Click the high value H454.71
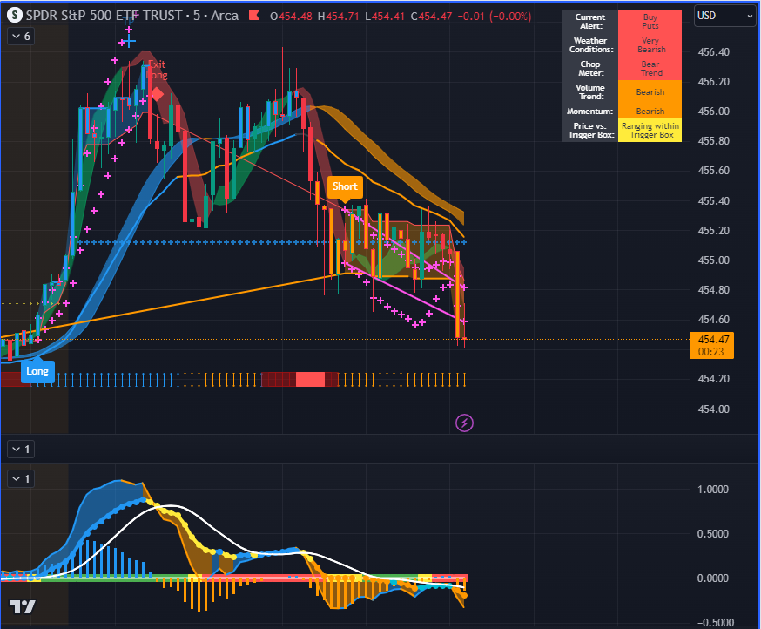761x629 pixels. (339, 16)
